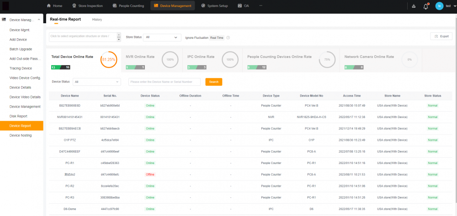
Task: Click the Export button
Action: (441, 36)
